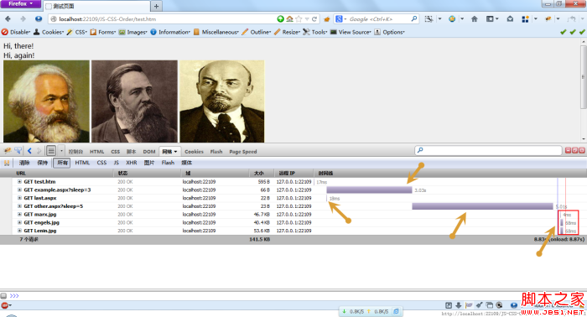Switch to the DOM tab in Firebug
This screenshot has height=317, width=587.
coord(149,152)
